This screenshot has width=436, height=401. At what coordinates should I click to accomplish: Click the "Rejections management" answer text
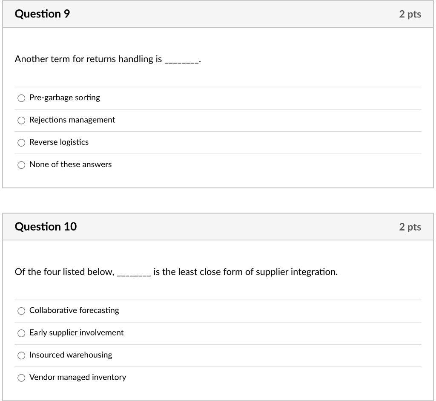click(72, 120)
